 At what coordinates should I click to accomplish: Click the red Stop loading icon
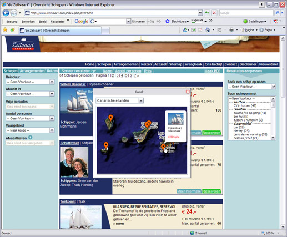click(x=214, y=13)
